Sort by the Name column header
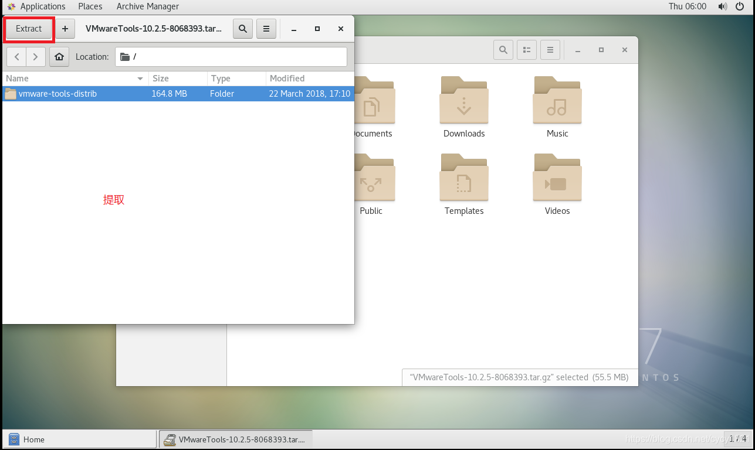This screenshot has width=755, height=450. pos(75,79)
